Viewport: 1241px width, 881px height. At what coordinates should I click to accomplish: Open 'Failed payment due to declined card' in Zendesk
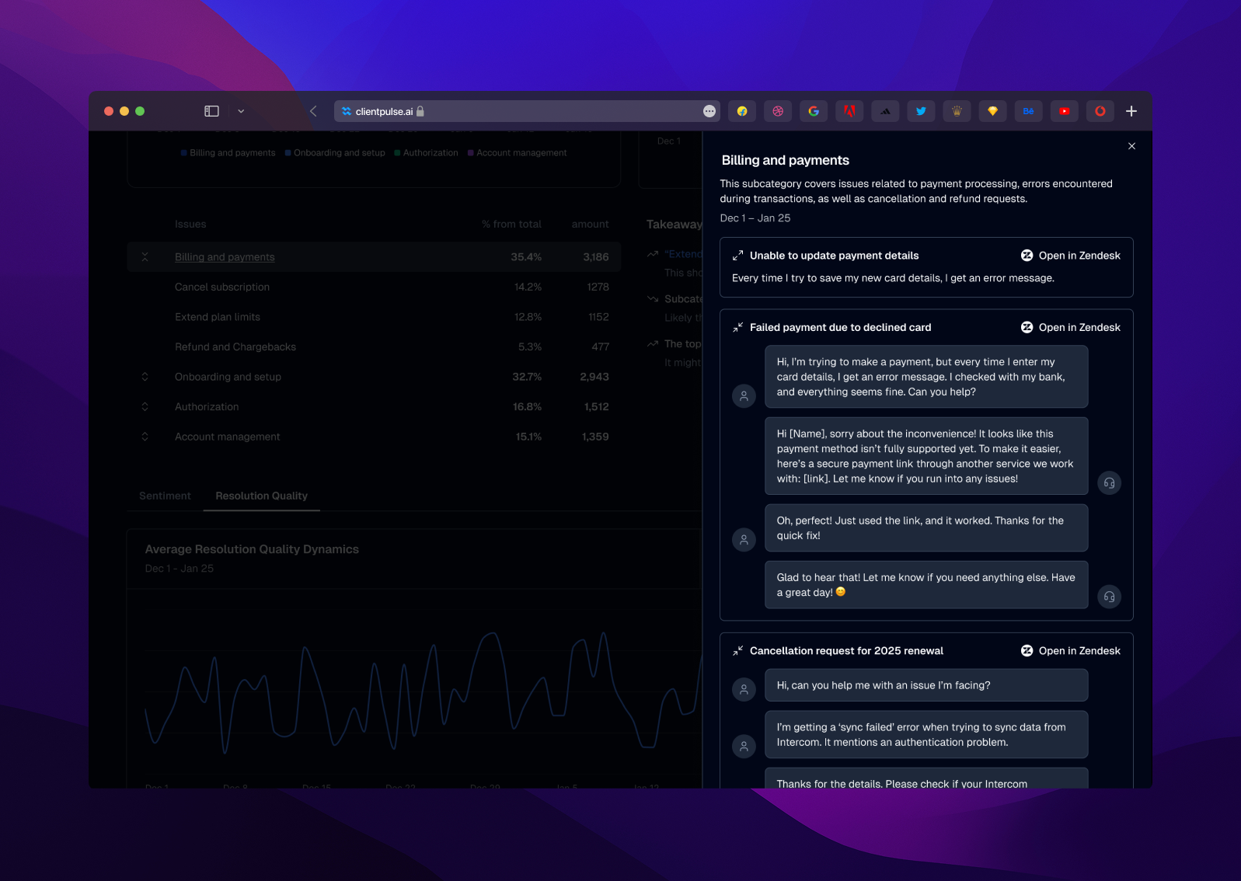[x=1071, y=327]
